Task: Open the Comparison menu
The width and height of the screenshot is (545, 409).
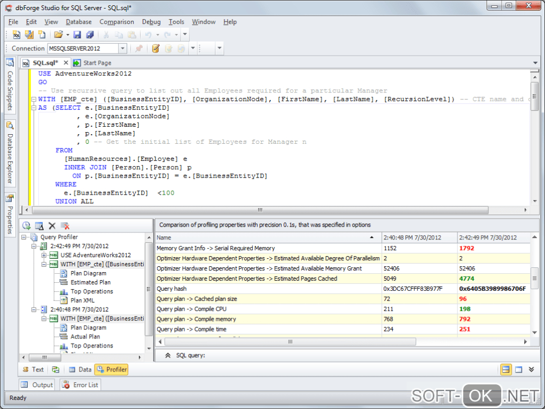Action: click(x=116, y=22)
